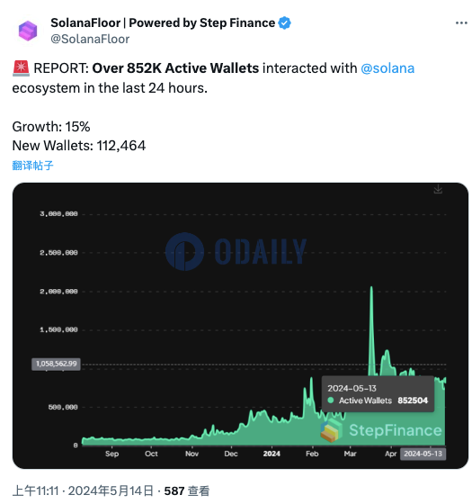Select the 2024-05-13 date marker on axis
472x504 pixels.
pos(423,454)
